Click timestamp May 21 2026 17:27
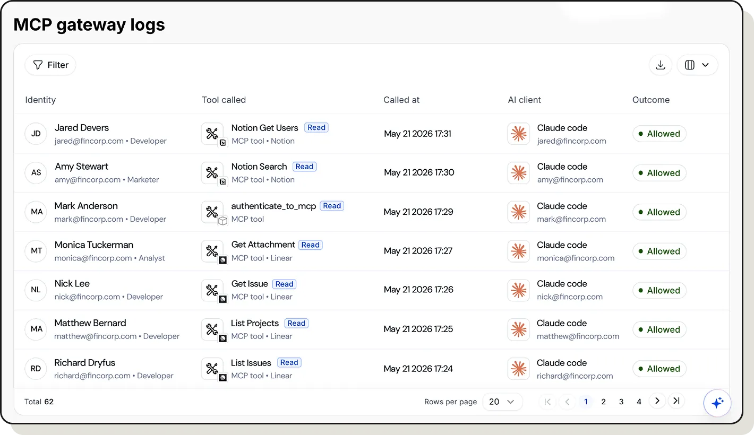754x435 pixels. [x=418, y=251]
